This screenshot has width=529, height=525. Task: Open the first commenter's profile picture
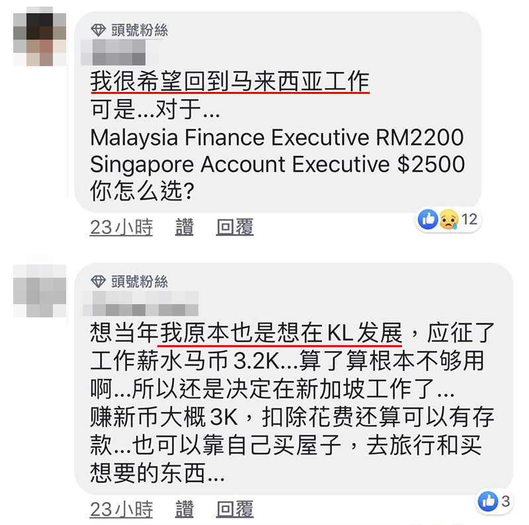40,37
